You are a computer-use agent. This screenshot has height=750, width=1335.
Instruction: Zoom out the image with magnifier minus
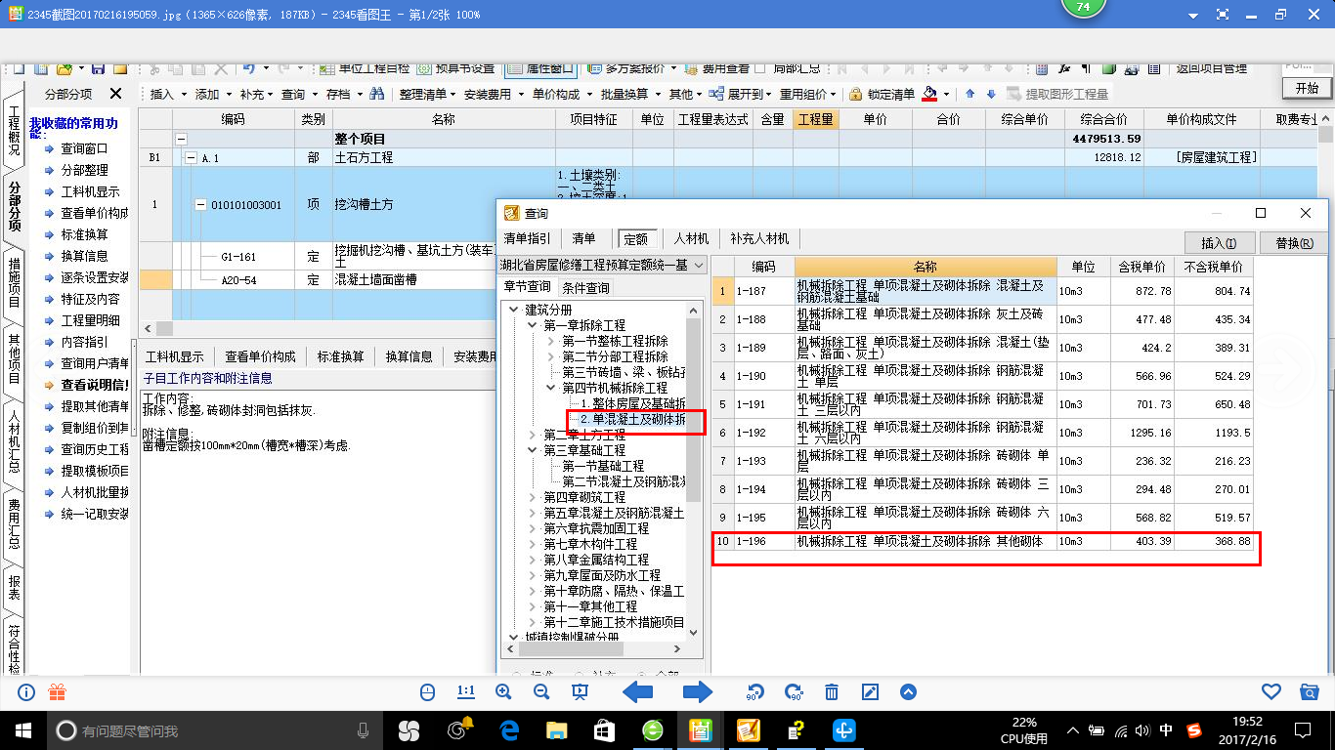tap(541, 692)
